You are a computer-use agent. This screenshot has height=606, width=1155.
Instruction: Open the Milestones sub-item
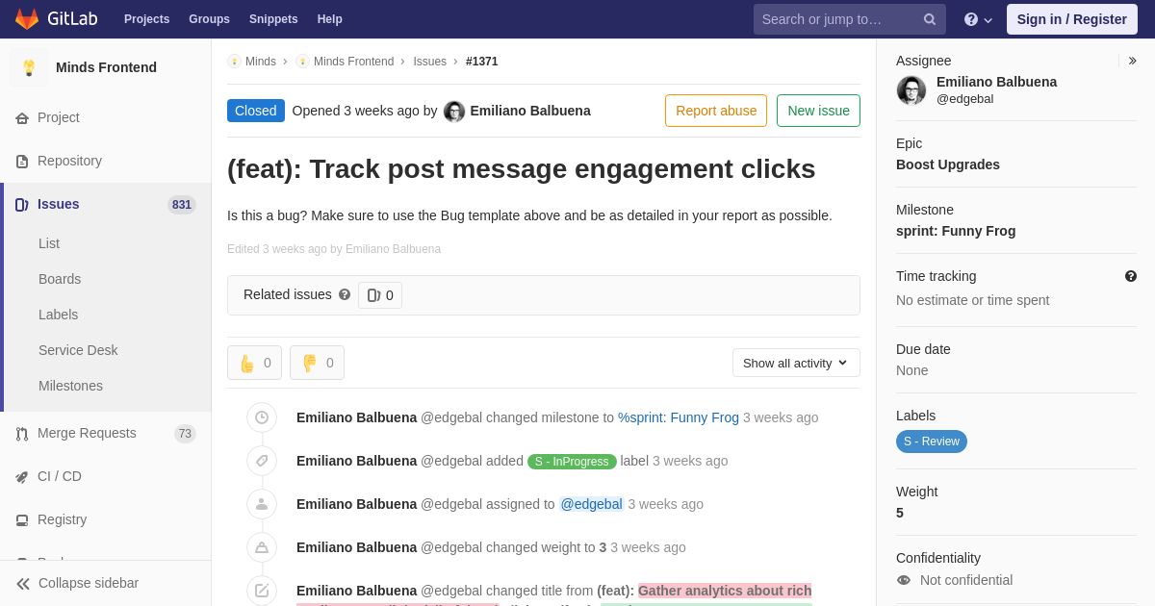click(x=70, y=386)
